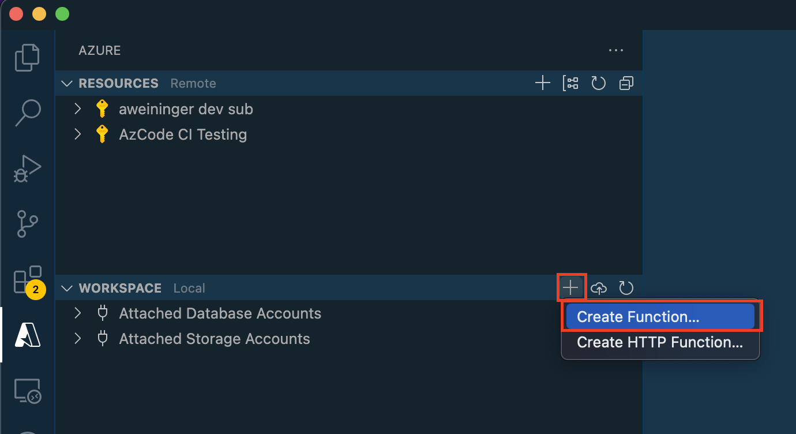Image resolution: width=796 pixels, height=434 pixels.
Task: Click Group By in the RESOURCES toolbar
Action: [570, 83]
